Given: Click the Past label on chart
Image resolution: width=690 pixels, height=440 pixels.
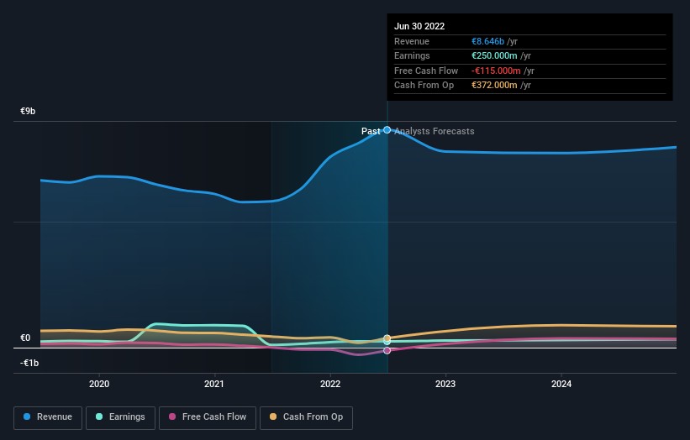Looking at the screenshot, I should point(371,131).
